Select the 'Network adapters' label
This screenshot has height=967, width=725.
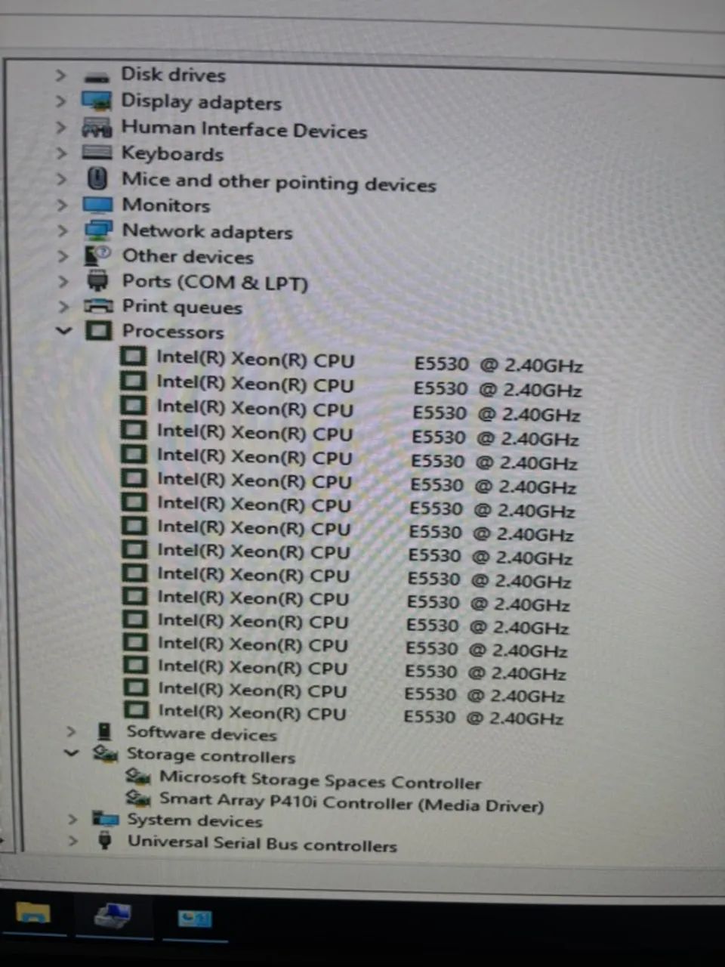pos(208,231)
